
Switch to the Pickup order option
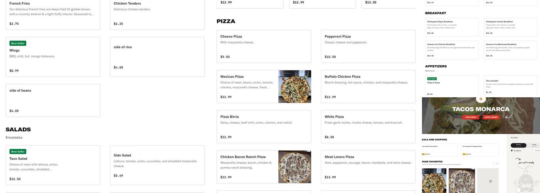click(534, 145)
